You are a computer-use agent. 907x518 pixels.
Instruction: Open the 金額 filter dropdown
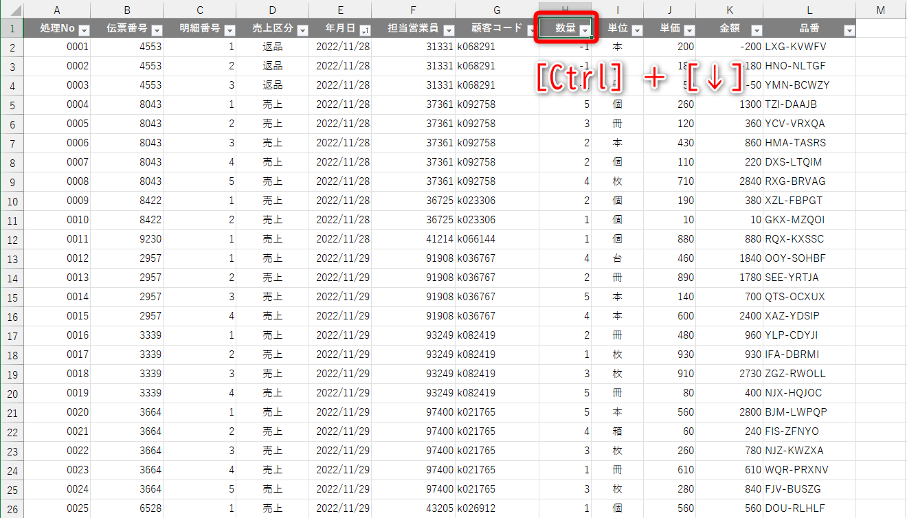pos(757,30)
